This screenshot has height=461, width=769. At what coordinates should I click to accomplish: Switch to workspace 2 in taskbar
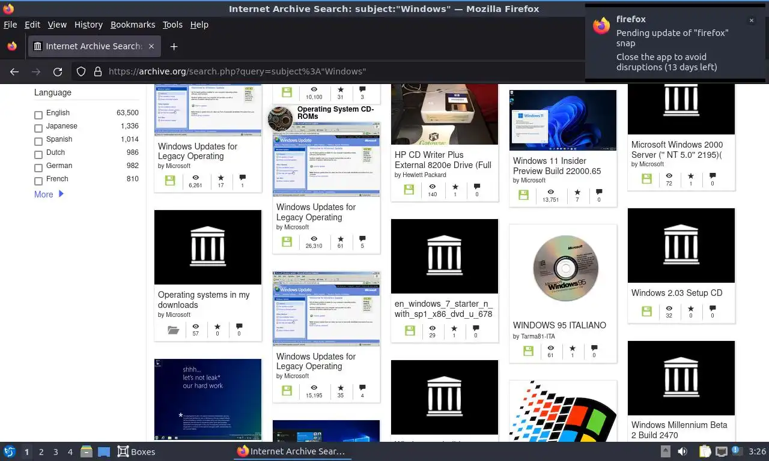[x=41, y=452]
